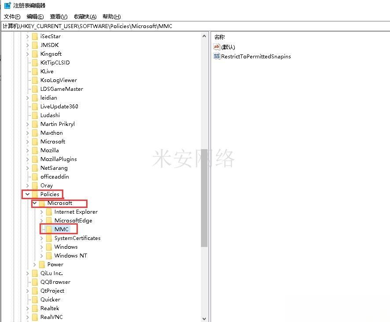Expand the Internet Explorer key

point(41,212)
